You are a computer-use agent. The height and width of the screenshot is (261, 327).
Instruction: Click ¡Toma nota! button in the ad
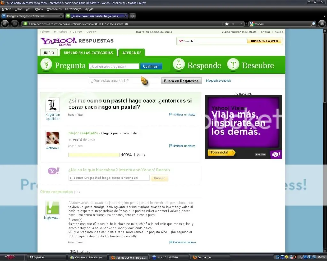click(221, 152)
